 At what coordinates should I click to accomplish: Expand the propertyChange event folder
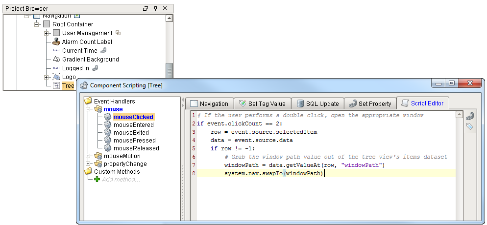point(89,164)
